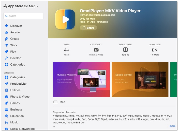The image size is (178, 131).
Task: Click the Mac laptop device icon
Action: [x=55, y=102]
